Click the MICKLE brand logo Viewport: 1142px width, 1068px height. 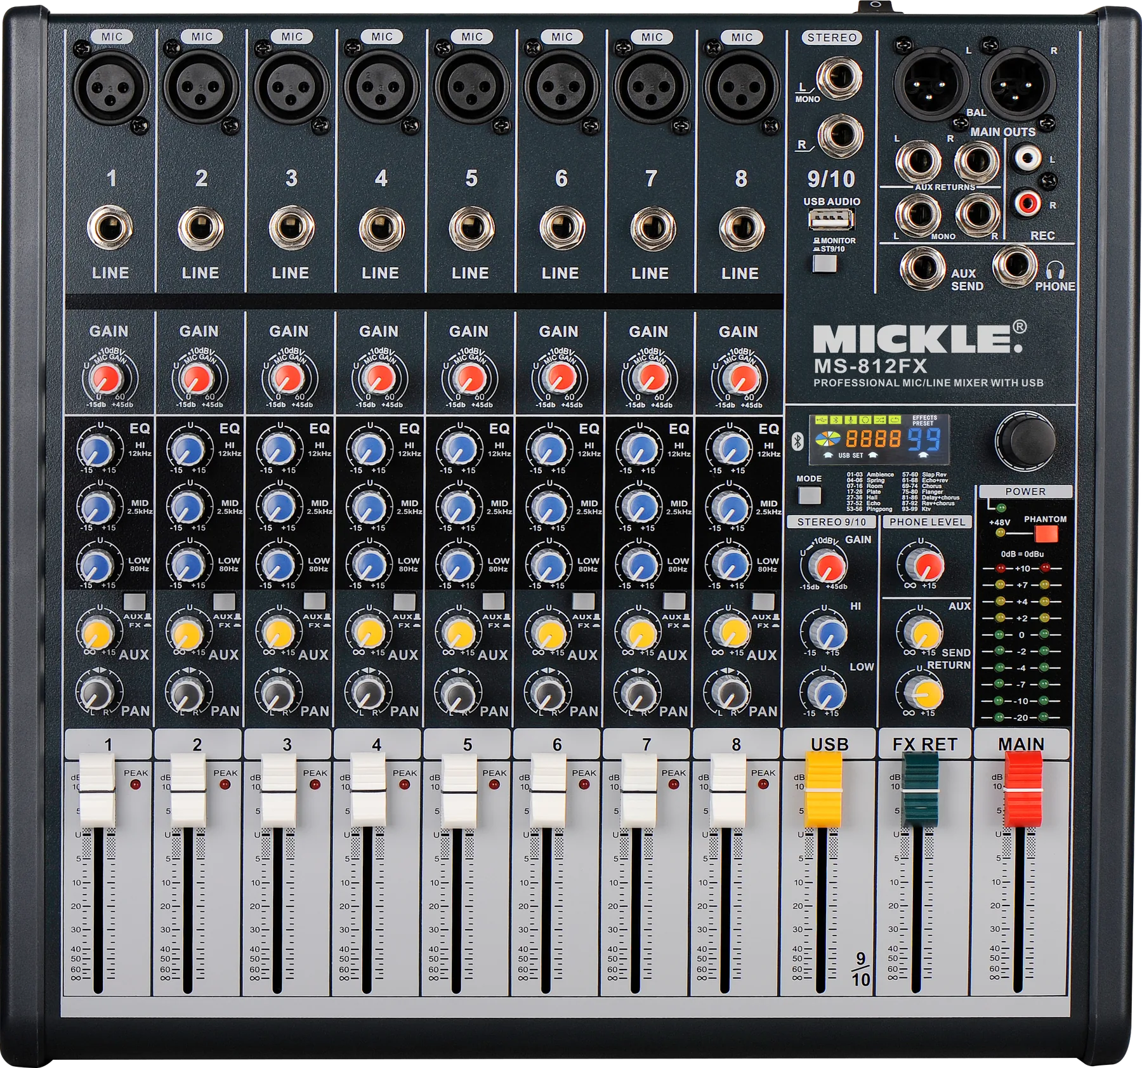click(x=920, y=338)
